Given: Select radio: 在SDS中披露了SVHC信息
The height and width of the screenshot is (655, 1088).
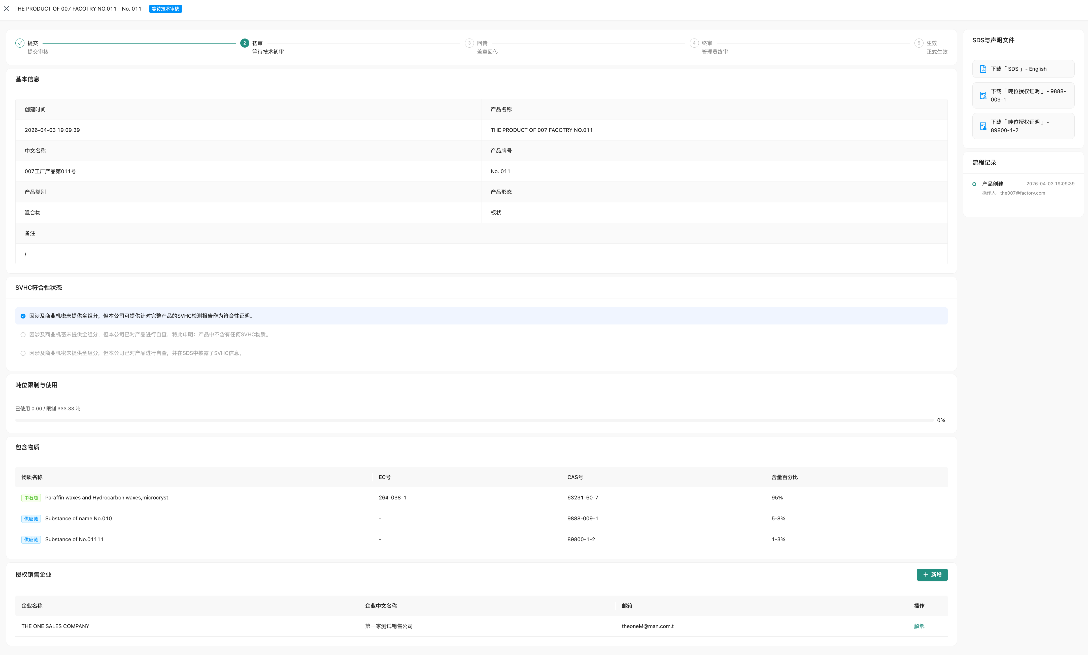Looking at the screenshot, I should 23,353.
